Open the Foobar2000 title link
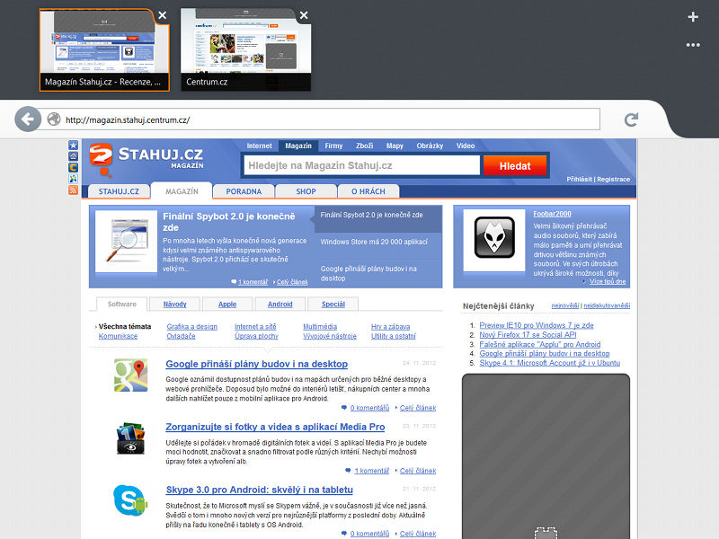Viewport: 719px width, 539px height. click(552, 214)
